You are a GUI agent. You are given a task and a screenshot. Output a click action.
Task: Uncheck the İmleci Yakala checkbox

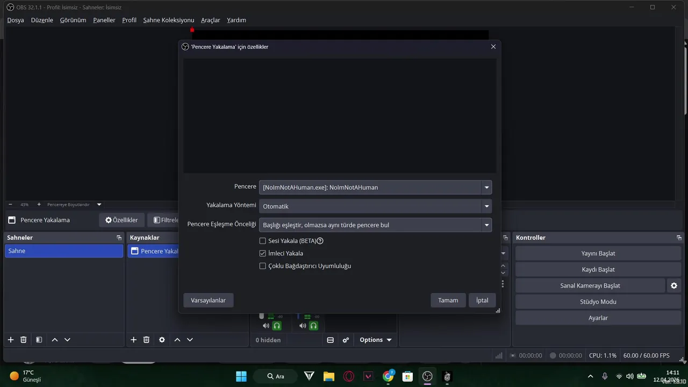click(x=263, y=253)
